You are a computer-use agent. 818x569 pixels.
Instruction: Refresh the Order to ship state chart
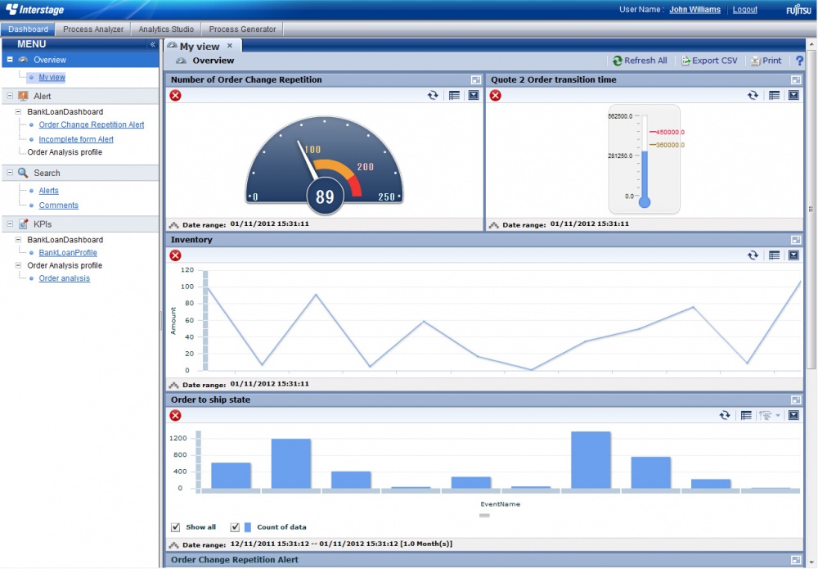[725, 416]
